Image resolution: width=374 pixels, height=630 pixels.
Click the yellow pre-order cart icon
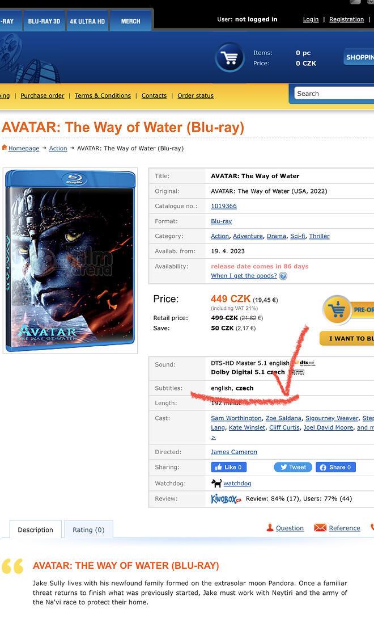[x=337, y=309]
